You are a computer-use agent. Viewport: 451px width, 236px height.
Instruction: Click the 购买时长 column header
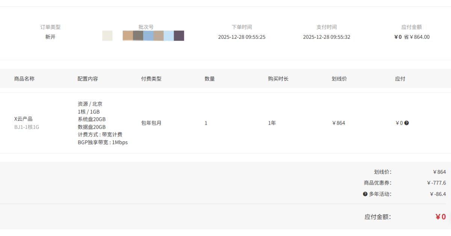tap(278, 79)
